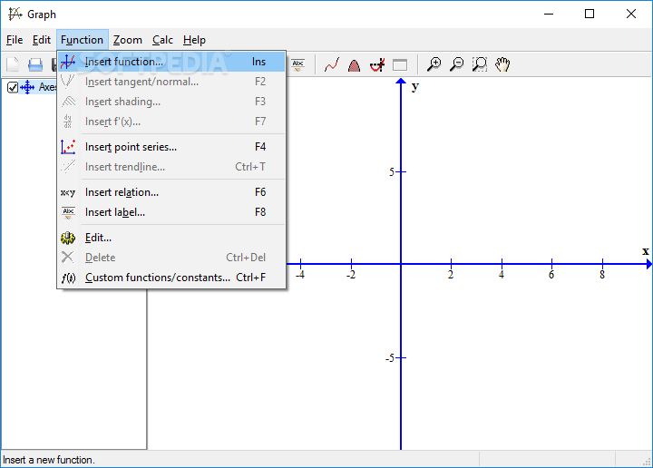
Task: Choose Delete in the Function menu
Action: 171,258
